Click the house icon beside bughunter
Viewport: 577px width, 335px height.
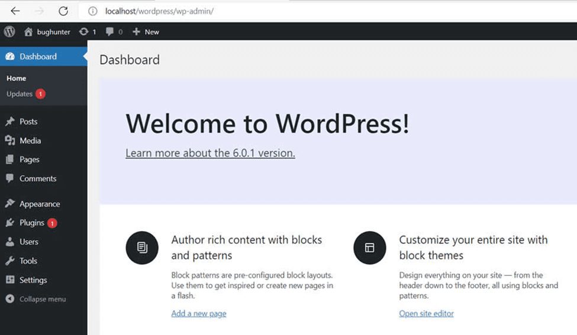[x=28, y=32]
